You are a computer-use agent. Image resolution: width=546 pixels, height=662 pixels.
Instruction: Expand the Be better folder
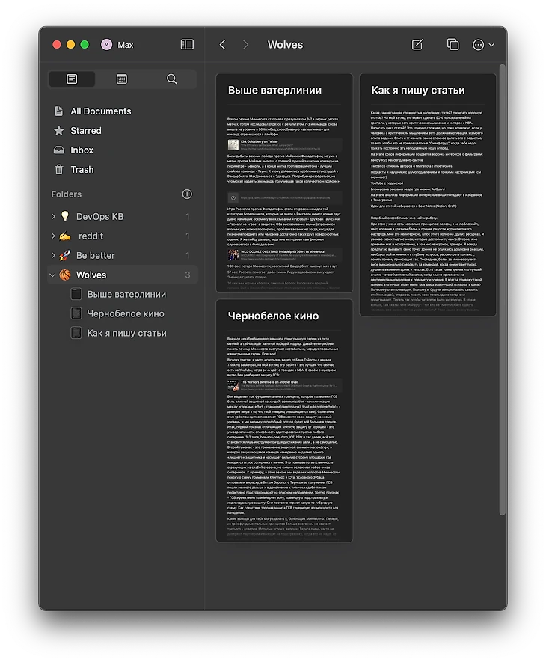coord(53,255)
